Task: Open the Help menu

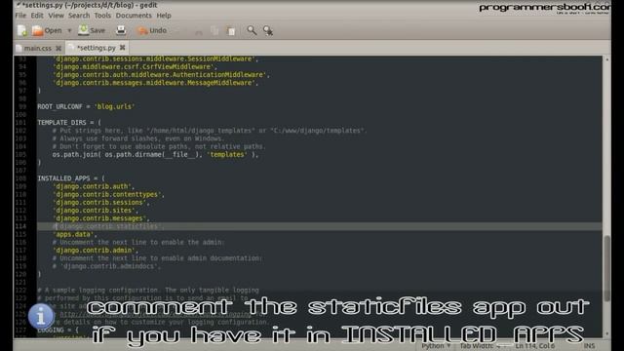Action: tap(164, 16)
